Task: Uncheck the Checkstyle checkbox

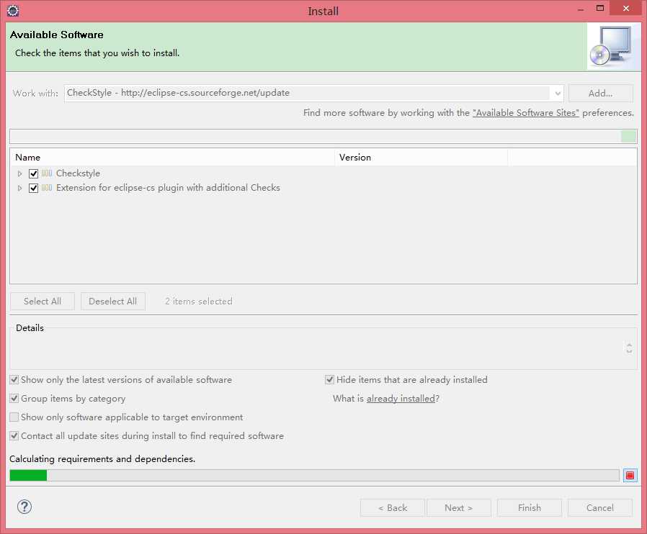Action: coord(33,173)
